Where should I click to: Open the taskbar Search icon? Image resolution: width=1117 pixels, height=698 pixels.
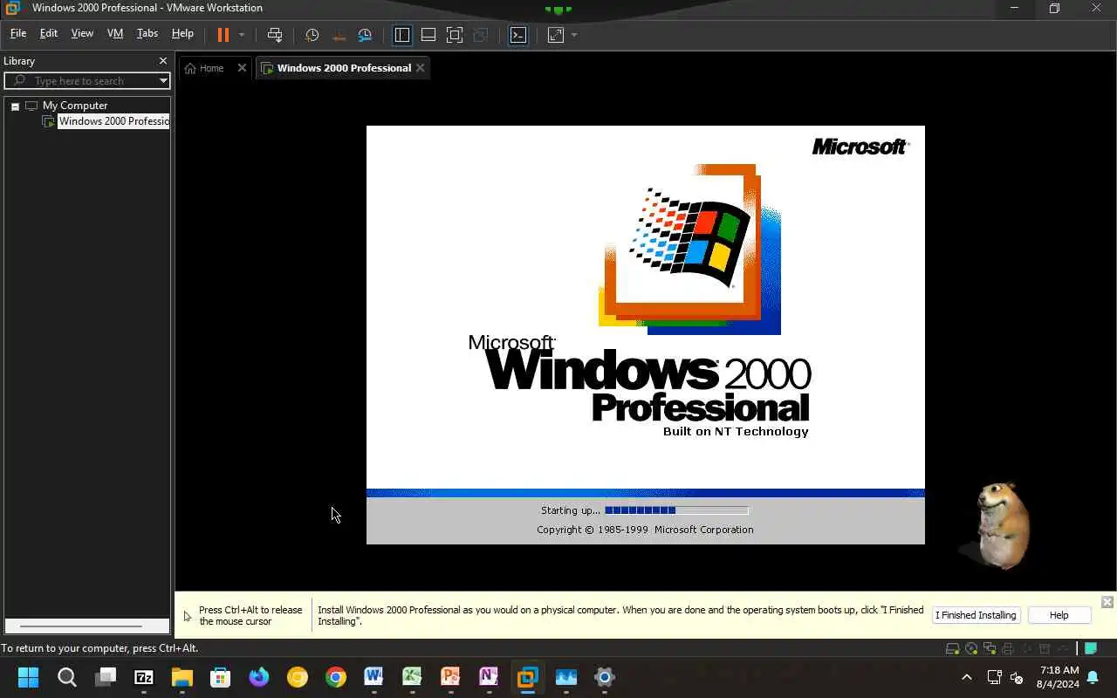[67, 677]
